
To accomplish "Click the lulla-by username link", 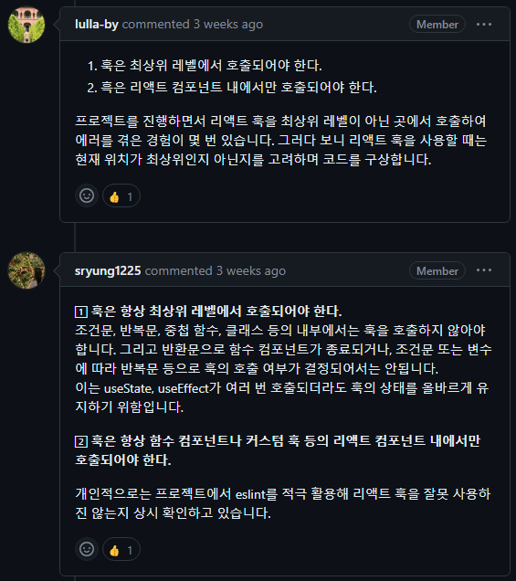I will click(97, 25).
